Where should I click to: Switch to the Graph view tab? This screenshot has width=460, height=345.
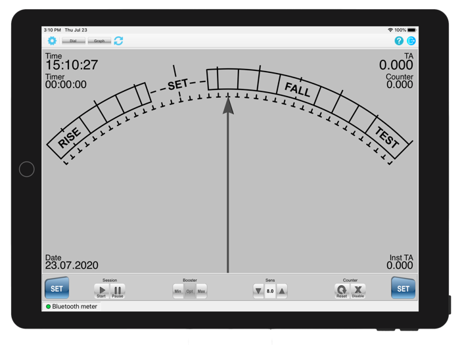click(99, 41)
